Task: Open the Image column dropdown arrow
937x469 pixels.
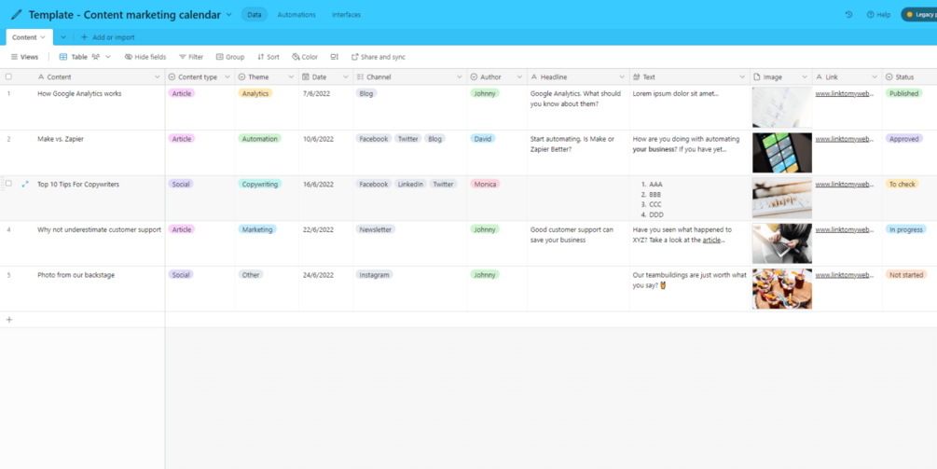Action: click(x=805, y=77)
